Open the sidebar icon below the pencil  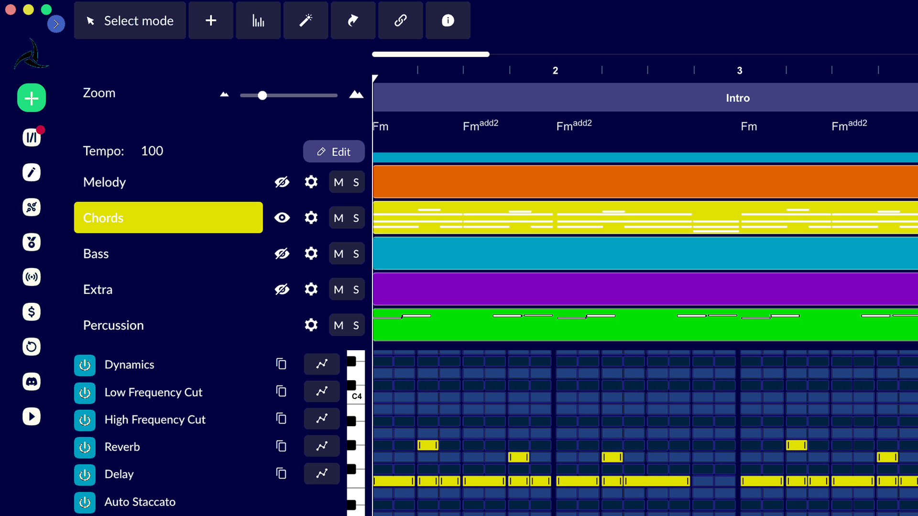[32, 207]
